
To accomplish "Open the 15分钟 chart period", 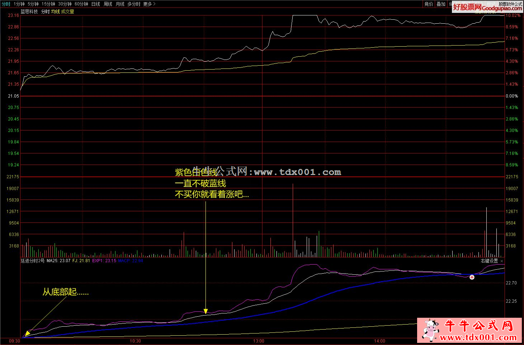I will pyautogui.click(x=48, y=4).
